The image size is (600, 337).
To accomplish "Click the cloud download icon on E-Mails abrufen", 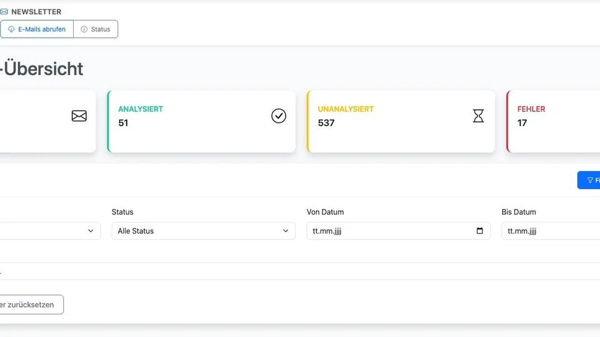I will pos(11,29).
